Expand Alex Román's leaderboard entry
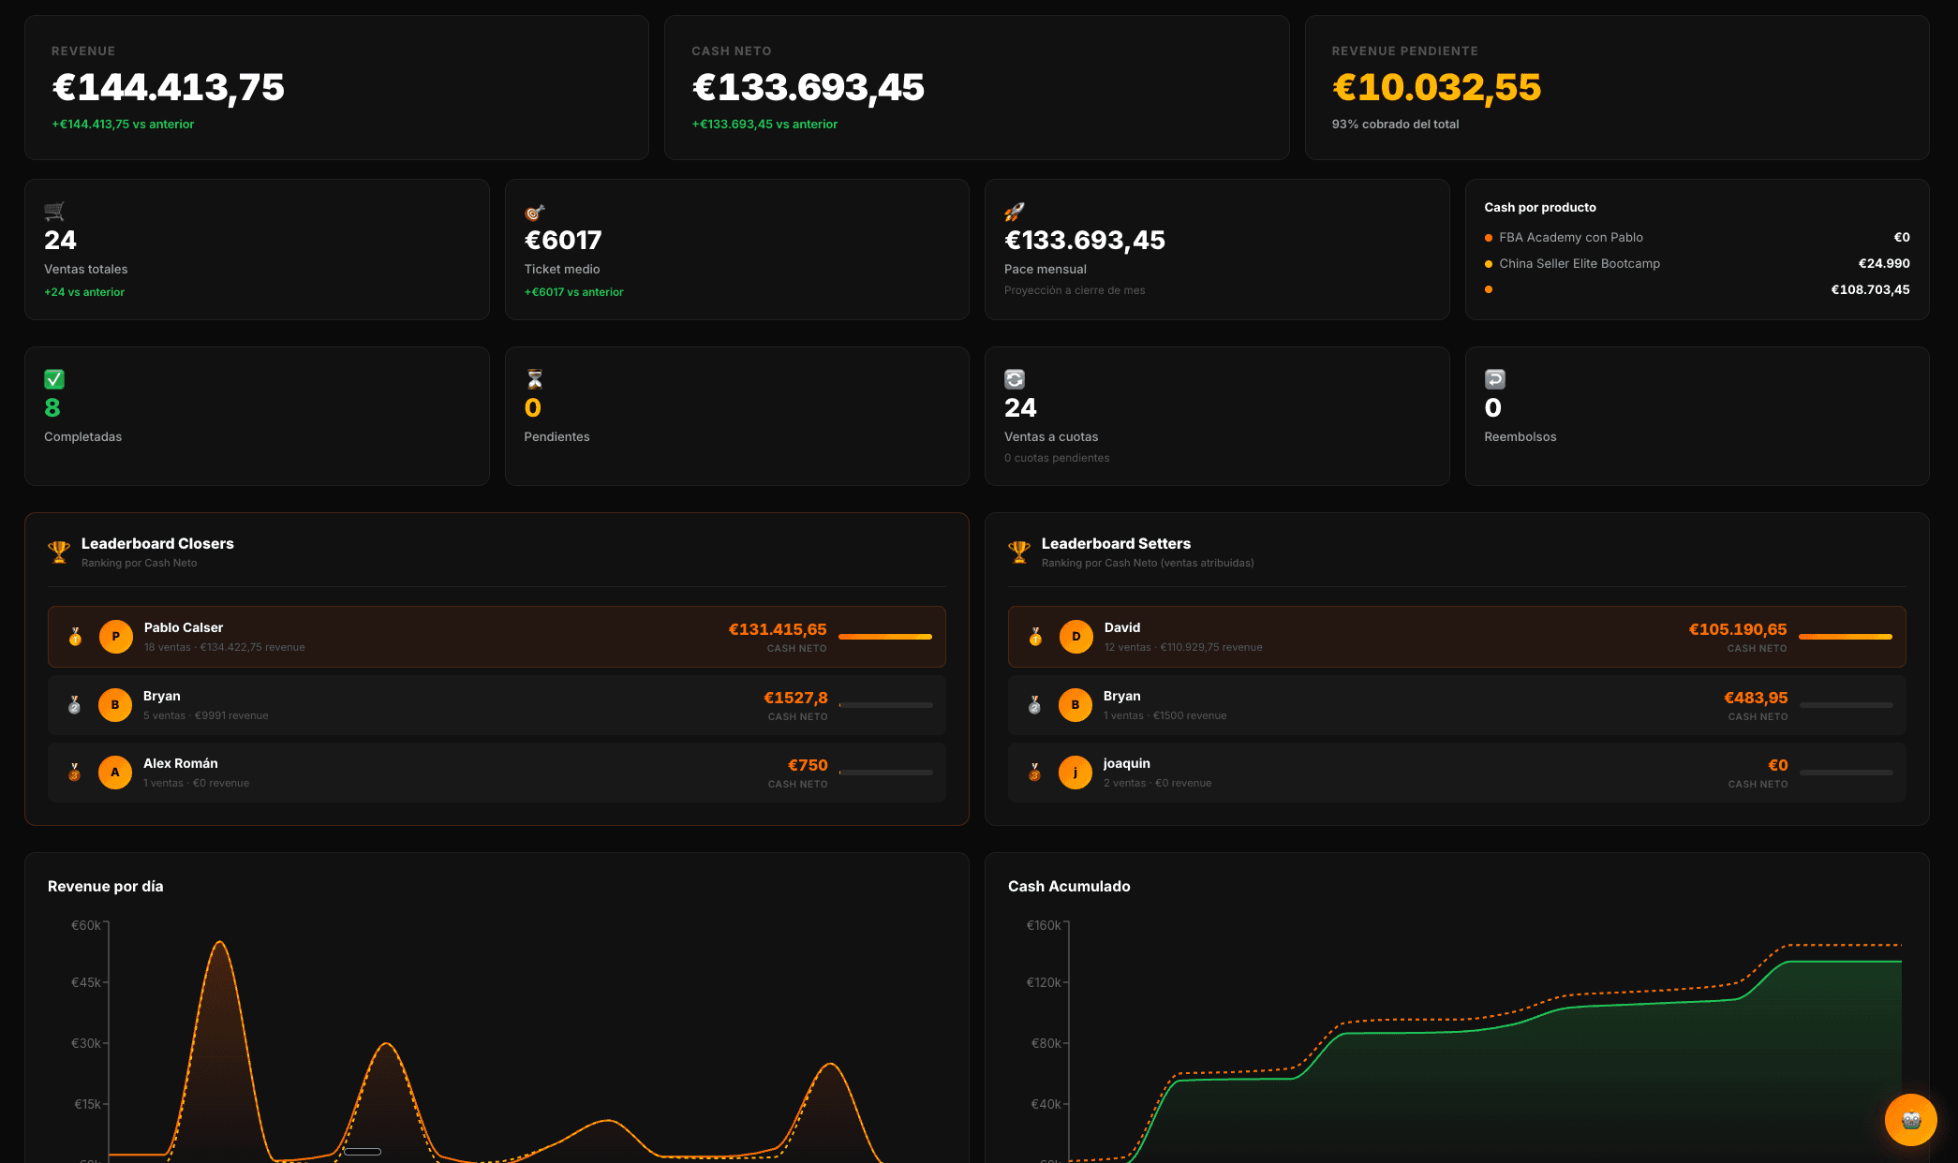 [x=497, y=772]
